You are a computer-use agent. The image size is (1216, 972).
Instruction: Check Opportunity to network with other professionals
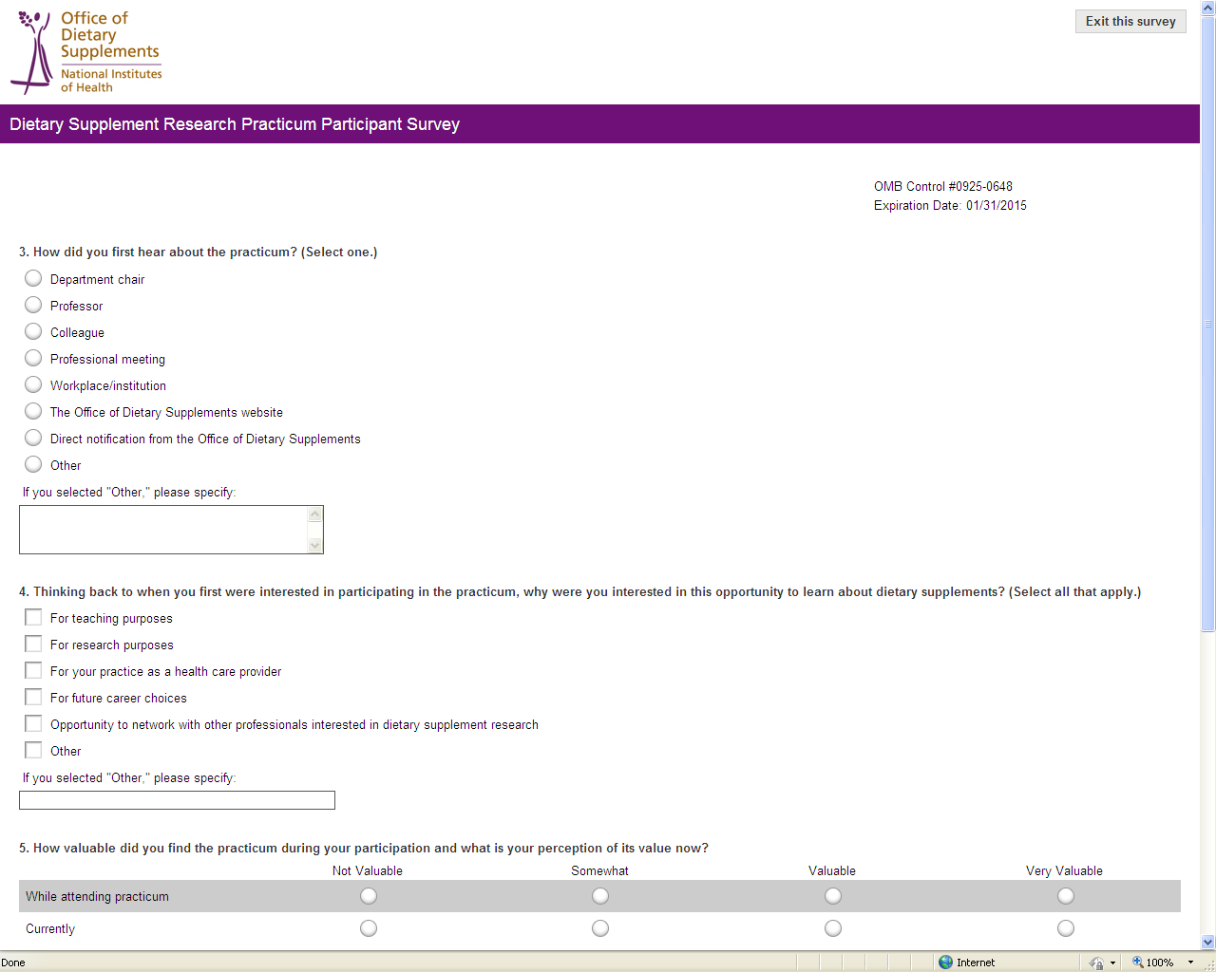pos(33,723)
